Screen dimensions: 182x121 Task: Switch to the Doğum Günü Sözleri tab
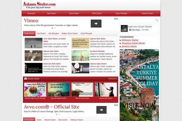point(70,34)
